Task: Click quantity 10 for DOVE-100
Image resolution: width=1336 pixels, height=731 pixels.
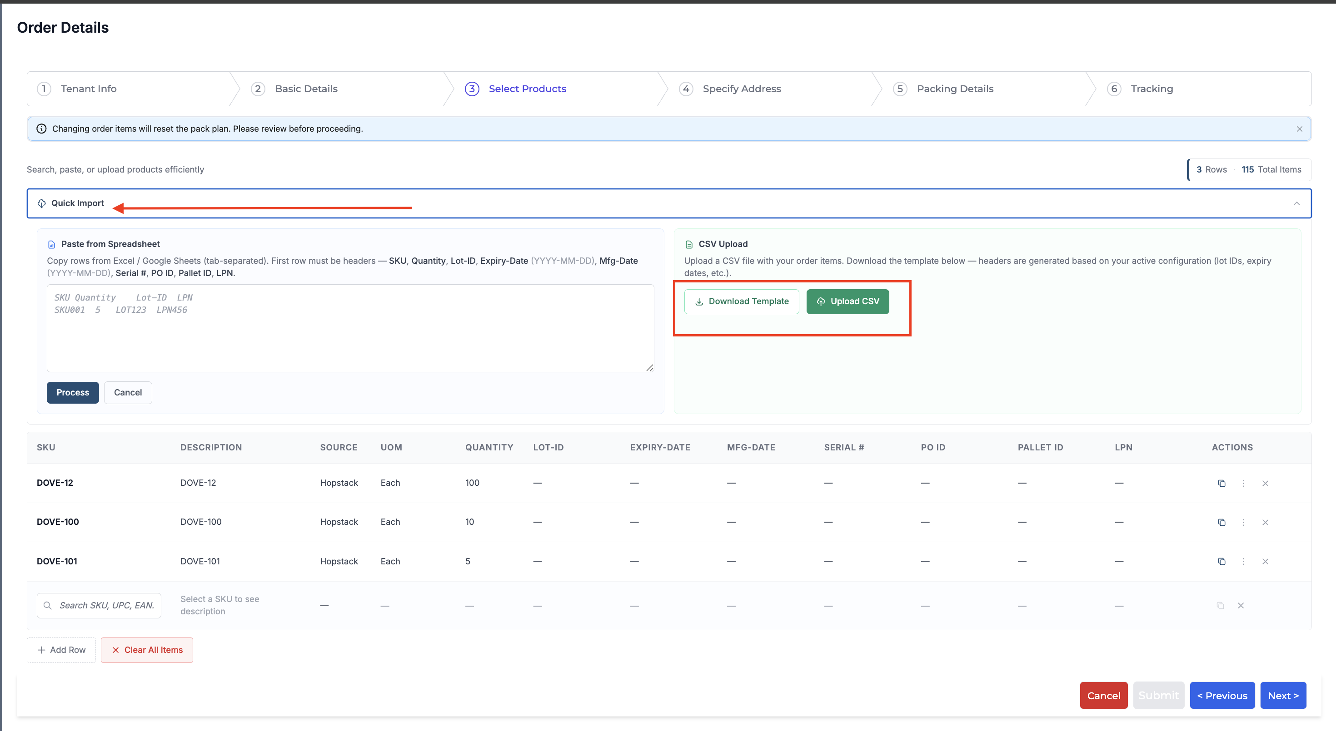Action: click(x=469, y=522)
